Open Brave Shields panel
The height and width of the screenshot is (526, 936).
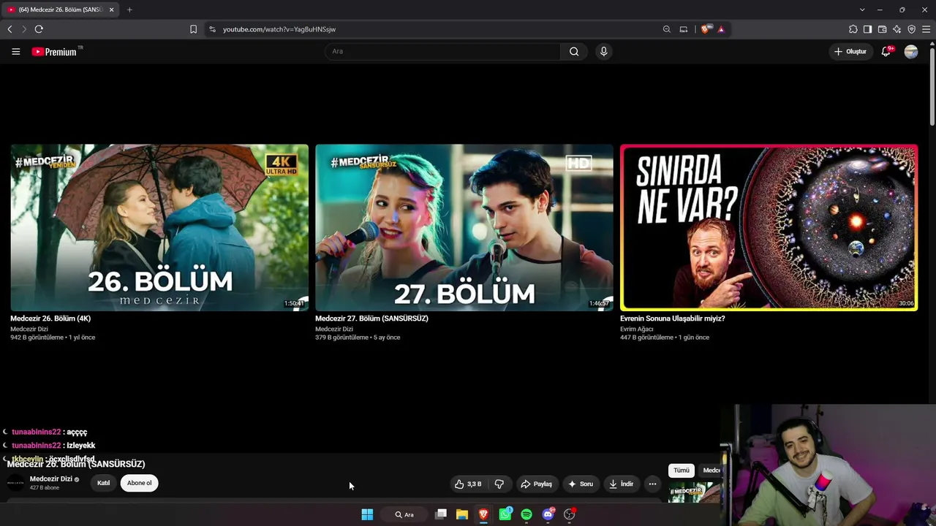[705, 29]
